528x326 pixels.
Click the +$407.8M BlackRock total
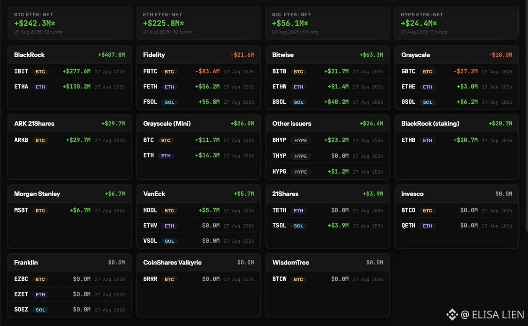[111, 55]
